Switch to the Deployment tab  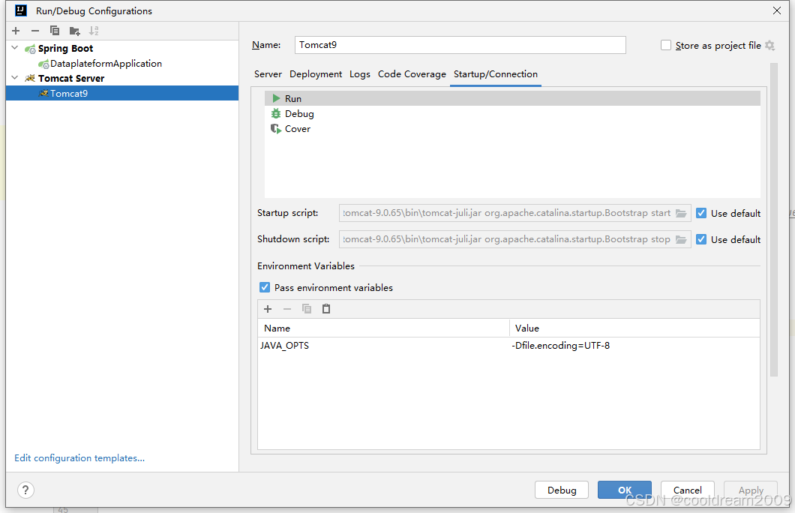[x=315, y=74]
